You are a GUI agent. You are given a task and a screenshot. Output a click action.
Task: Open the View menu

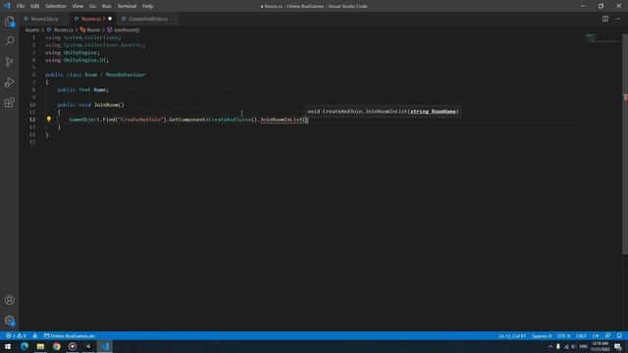pyautogui.click(x=78, y=6)
